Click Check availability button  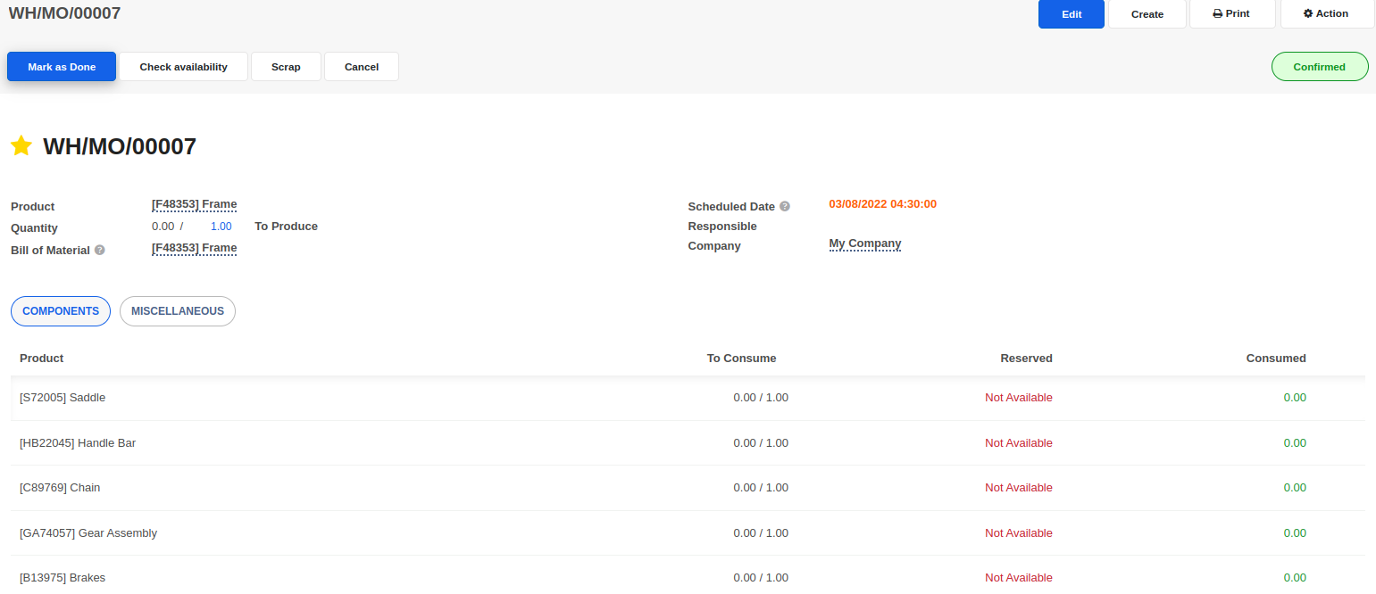183,67
